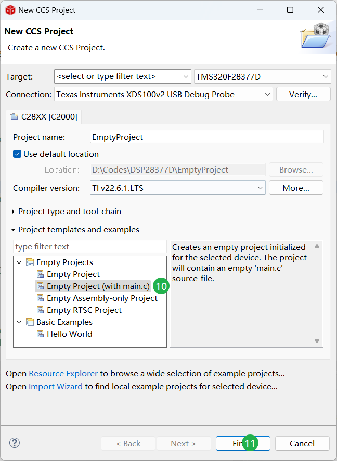Open the Connection debug probe dropdown
Screen dimensions: 337x461
click(x=267, y=95)
